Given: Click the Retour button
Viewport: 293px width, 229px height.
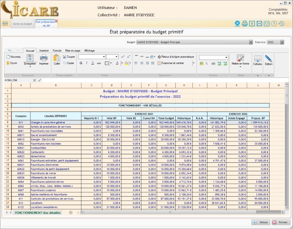Looking at the screenshot, I should pyautogui.click(x=260, y=222).
